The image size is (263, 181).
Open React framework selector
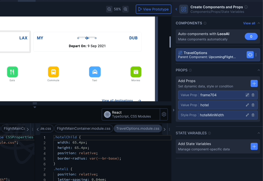(131, 114)
